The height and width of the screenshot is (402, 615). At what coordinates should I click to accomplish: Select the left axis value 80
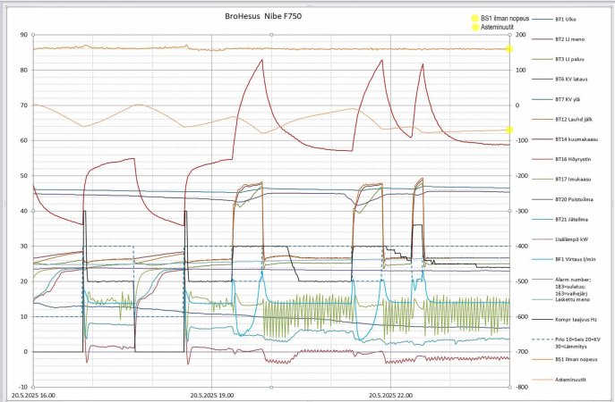tap(24, 70)
